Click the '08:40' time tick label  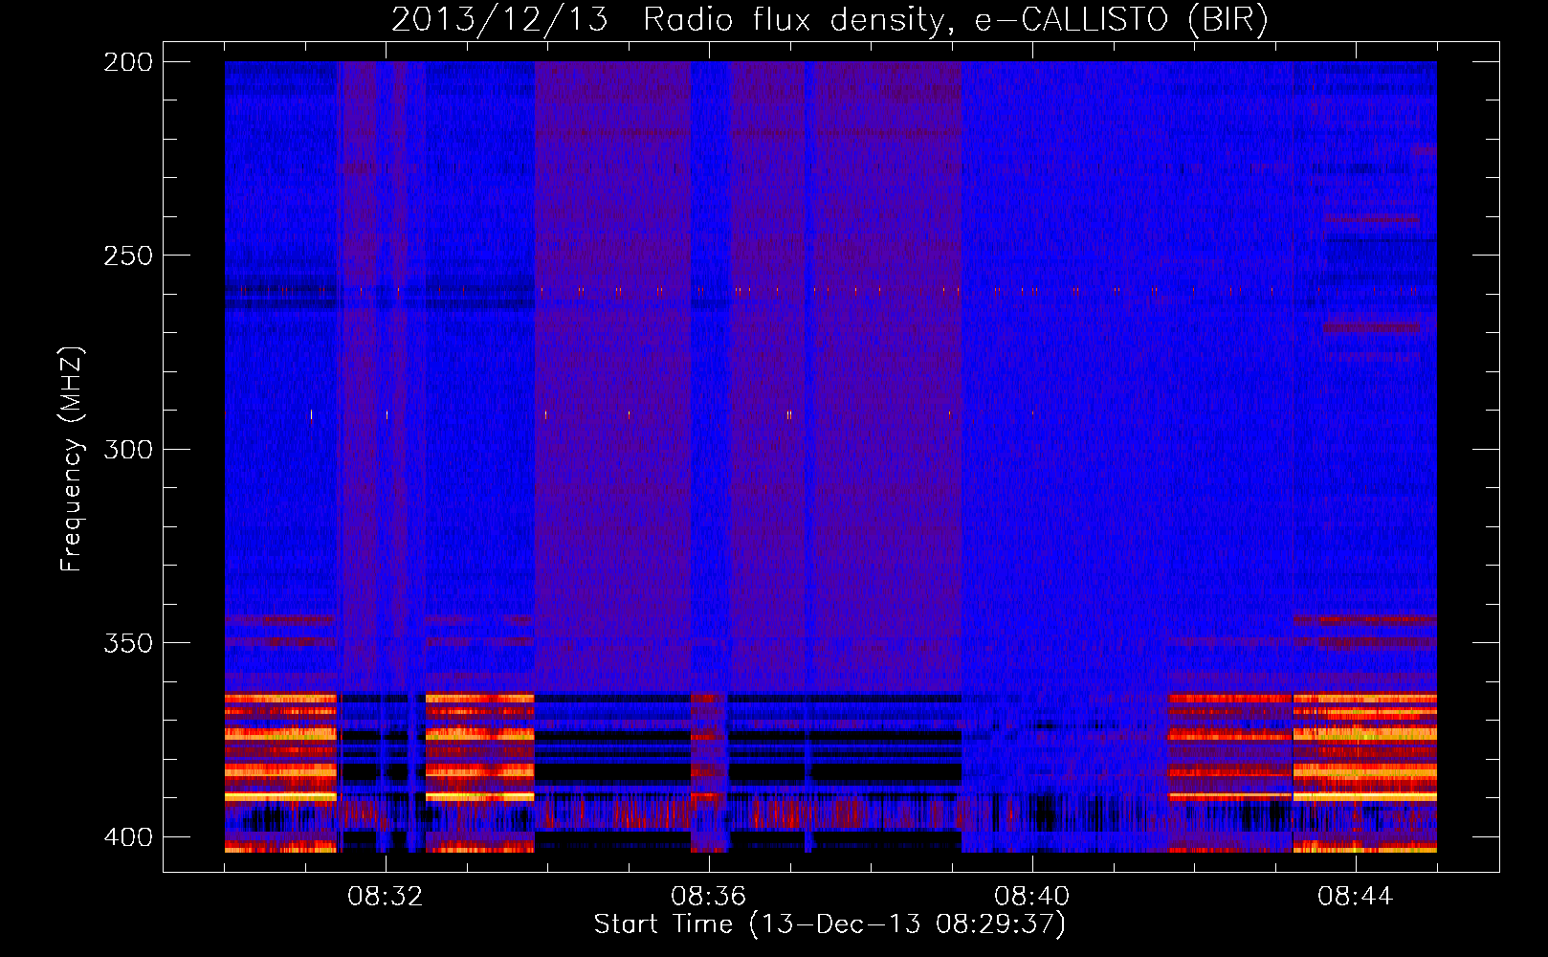[1032, 897]
